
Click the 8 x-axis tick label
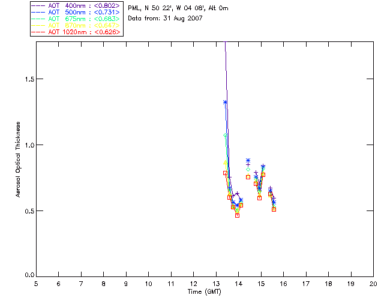click(104, 284)
